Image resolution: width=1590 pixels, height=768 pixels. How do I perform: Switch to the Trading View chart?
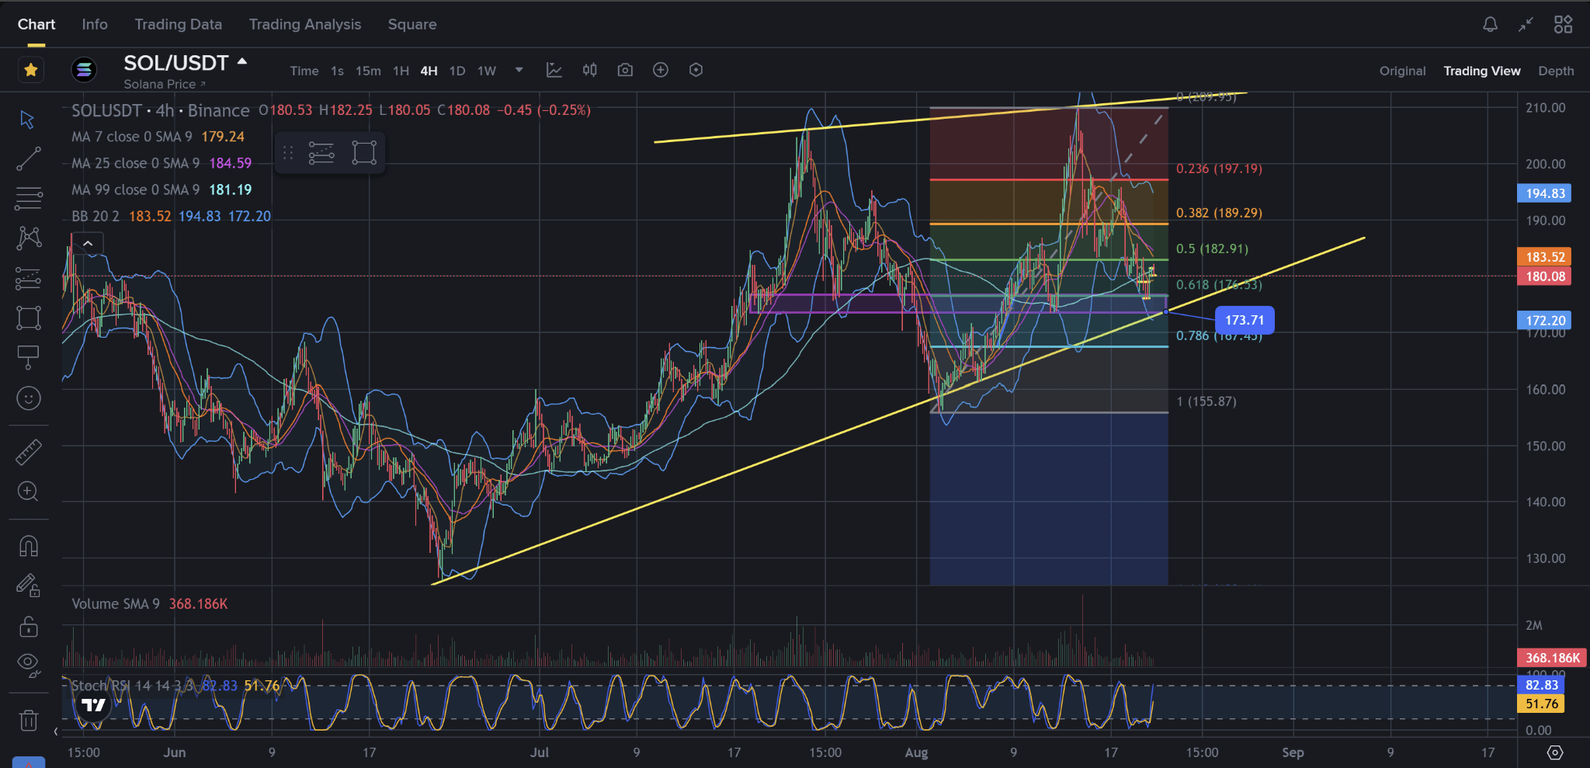click(1482, 71)
